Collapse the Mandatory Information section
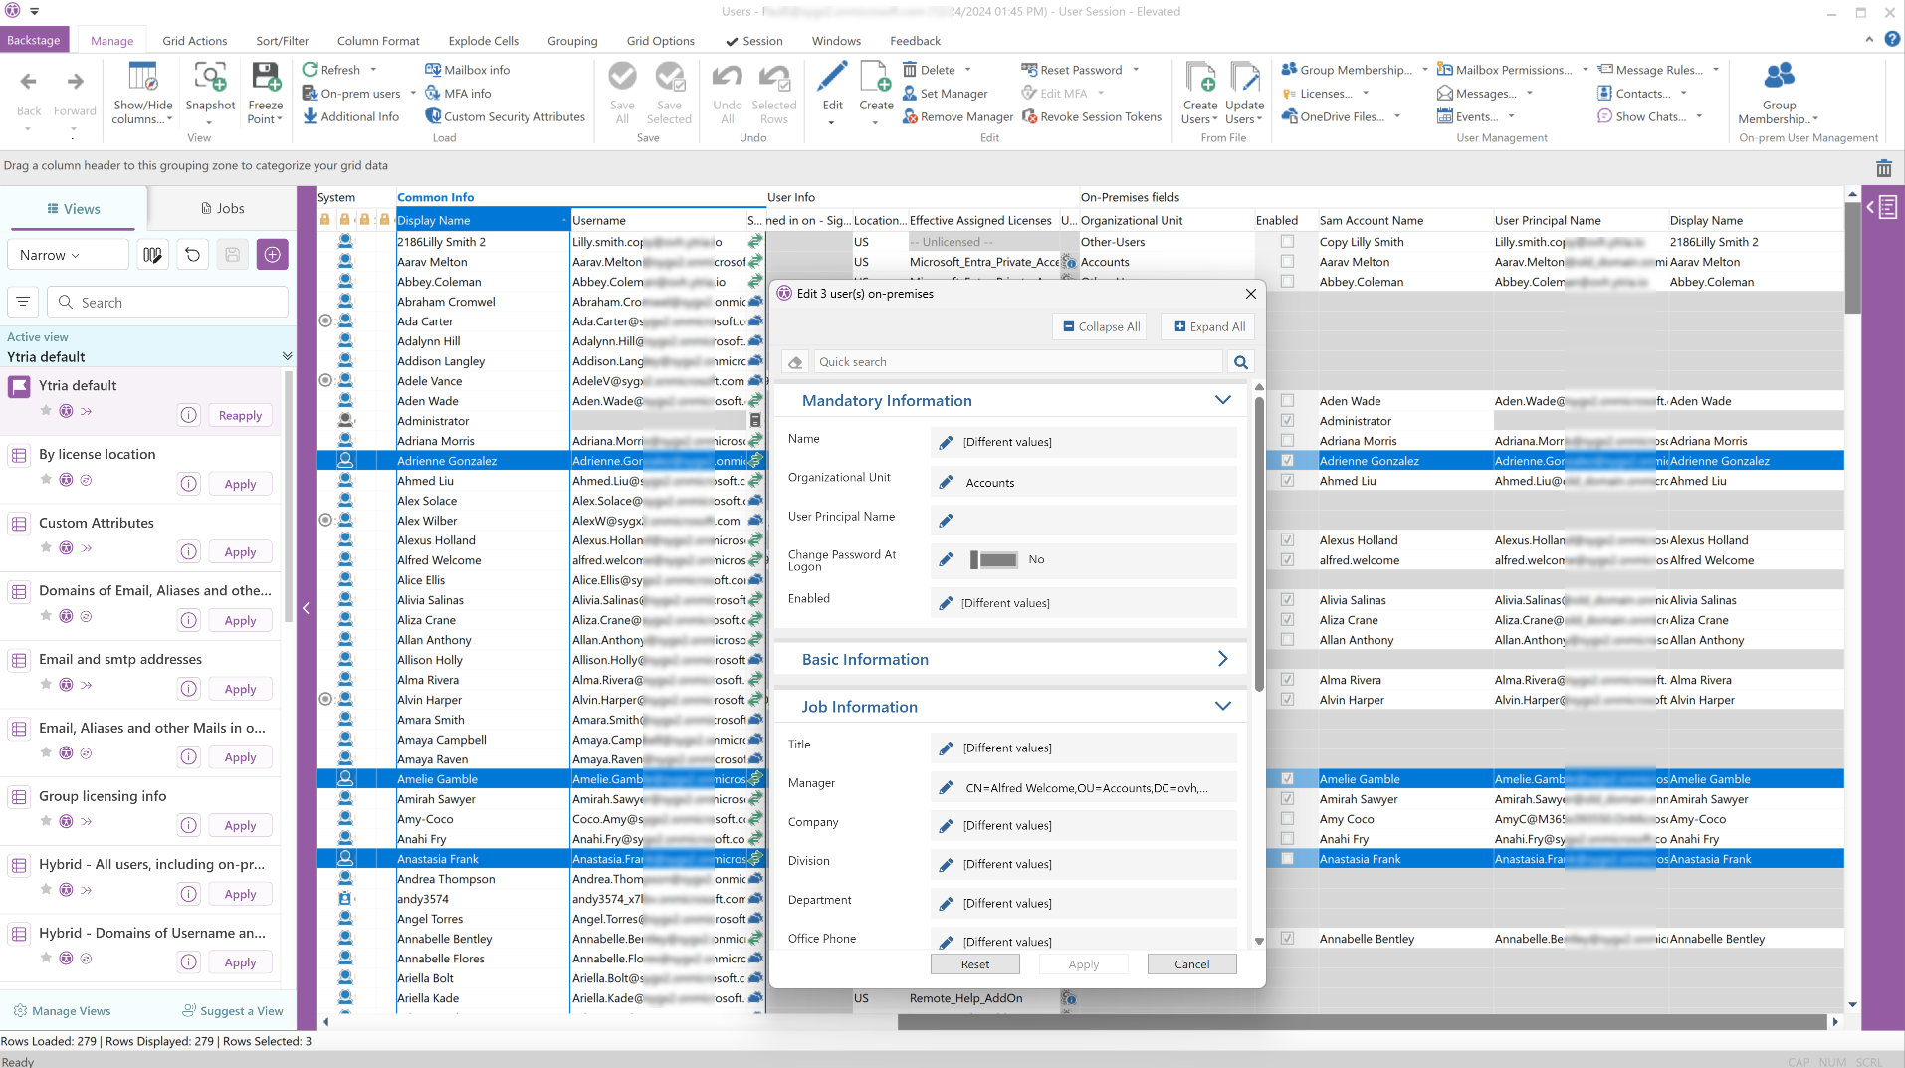 [1222, 400]
